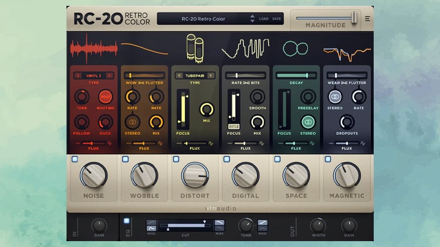Image resolution: width=440 pixels, height=247 pixels.
Task: Toggle the Wobble Stereo linked-circles button
Action: pos(133,122)
